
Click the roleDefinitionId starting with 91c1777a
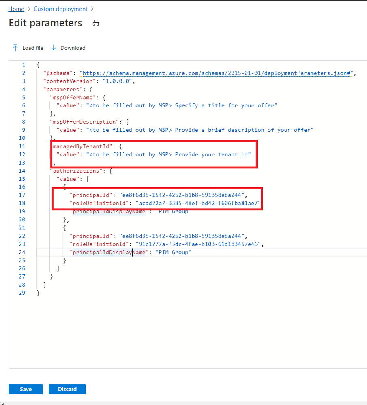[198, 244]
